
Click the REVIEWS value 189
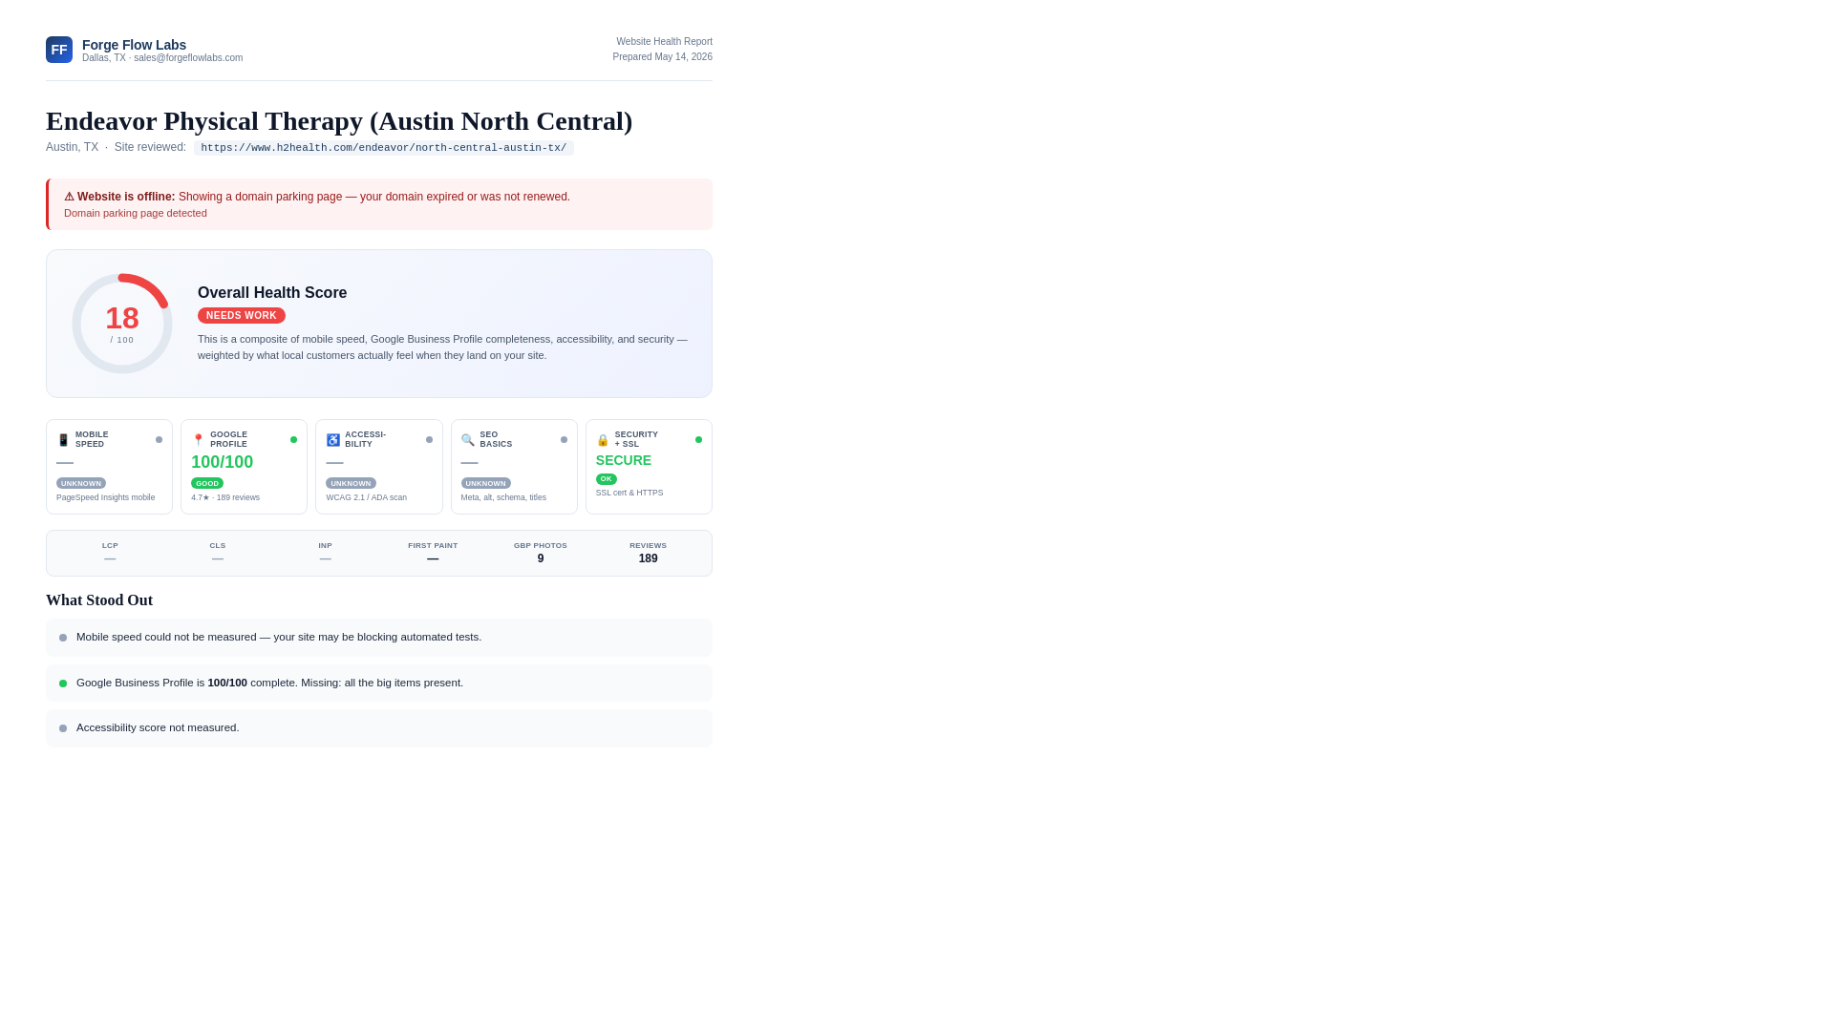tap(649, 559)
